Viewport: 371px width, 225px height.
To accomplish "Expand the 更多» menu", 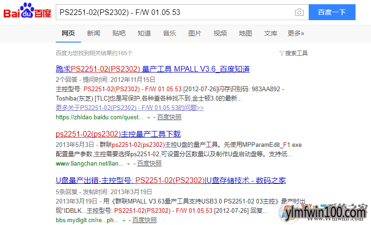I will [296, 33].
